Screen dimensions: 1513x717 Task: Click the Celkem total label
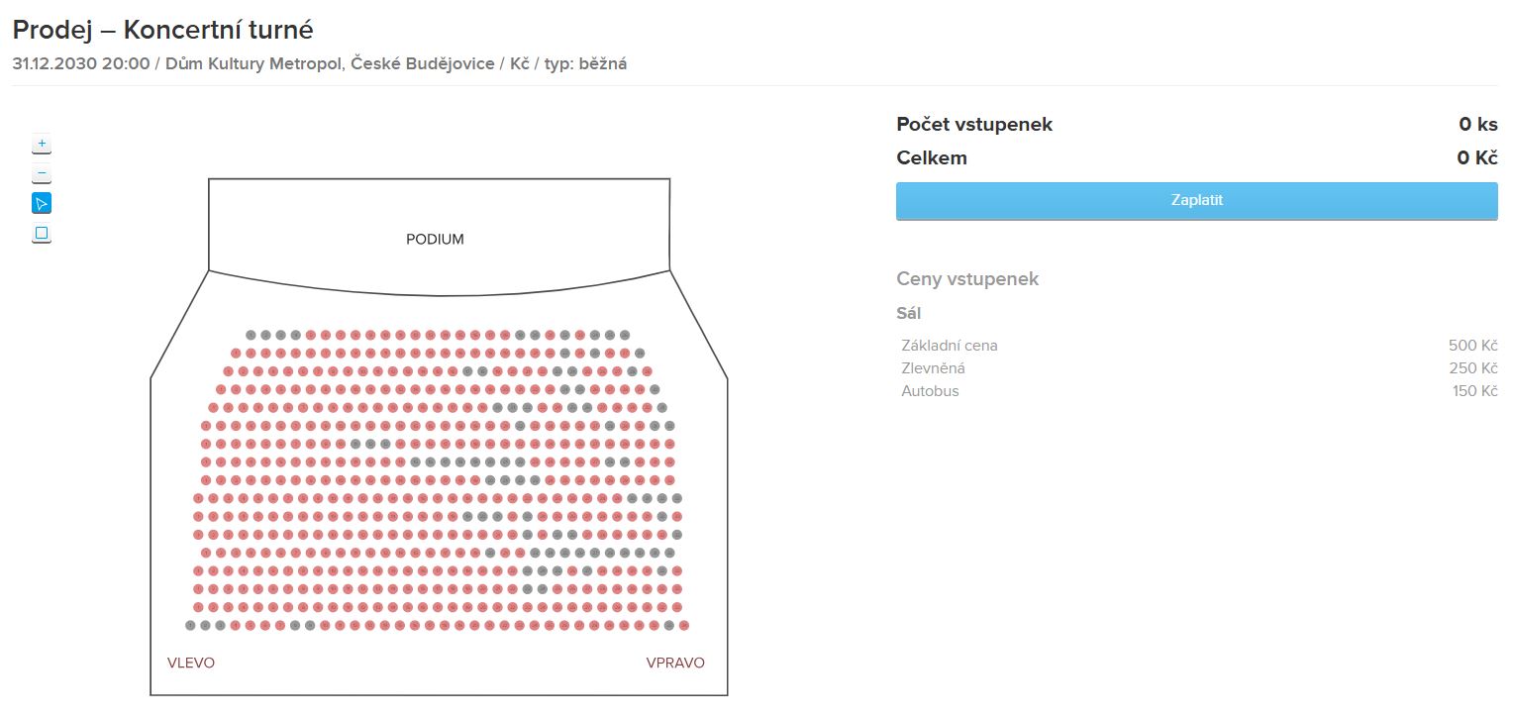click(932, 158)
